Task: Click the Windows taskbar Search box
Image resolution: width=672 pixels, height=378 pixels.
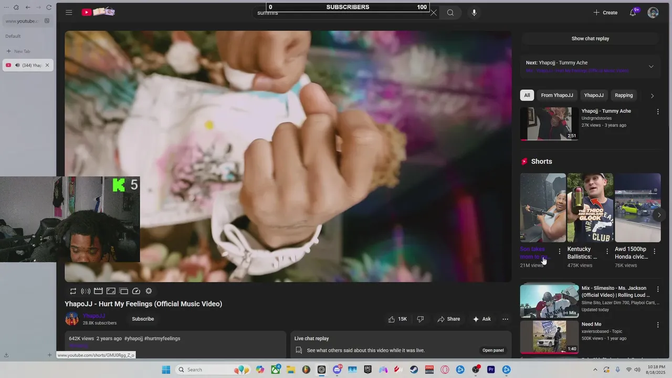Action: (213, 370)
